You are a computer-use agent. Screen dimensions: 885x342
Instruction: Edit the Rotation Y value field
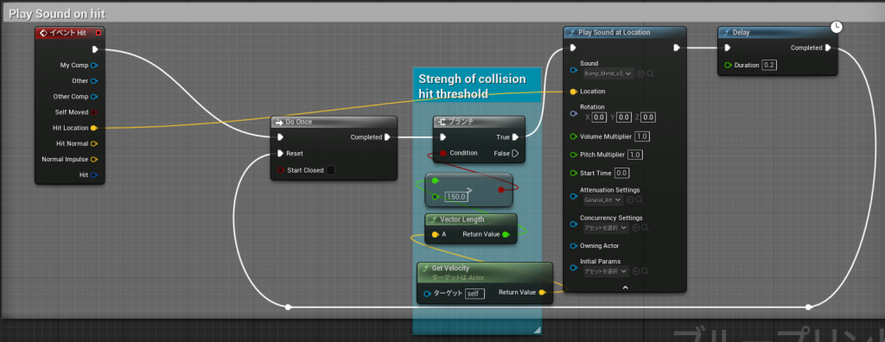click(x=623, y=117)
